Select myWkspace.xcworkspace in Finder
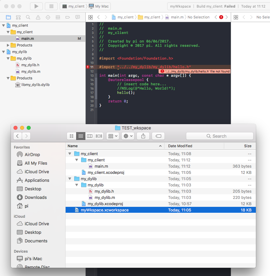 (x=161, y=210)
